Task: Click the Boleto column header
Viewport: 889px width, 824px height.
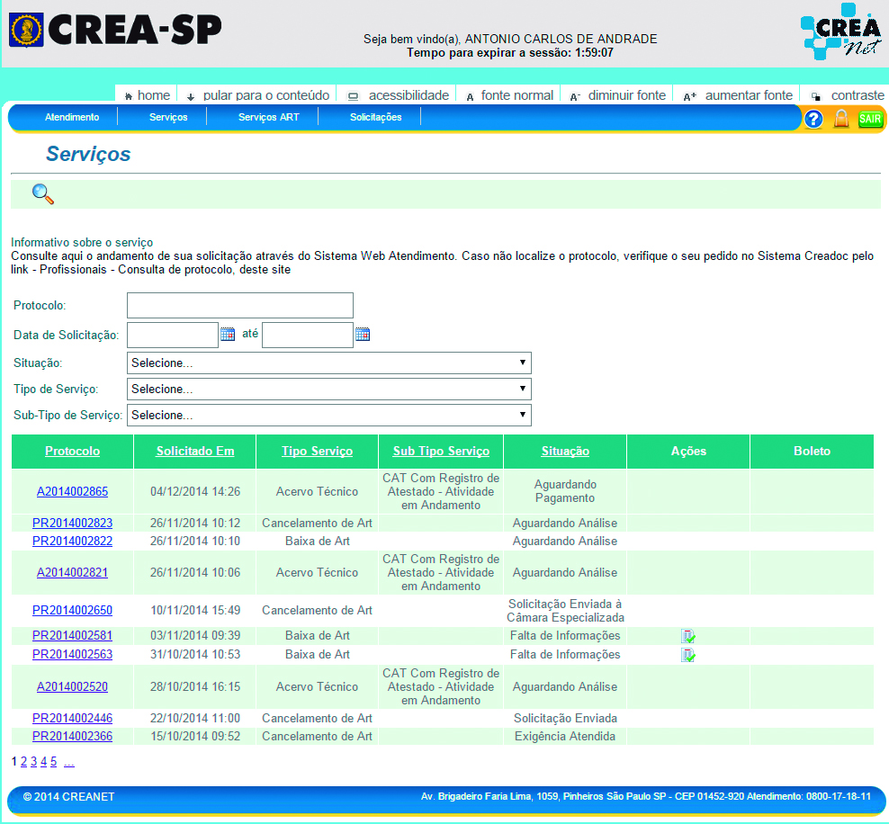Action: pos(812,451)
